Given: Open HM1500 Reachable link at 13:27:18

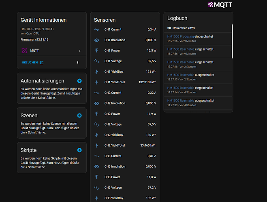Looking at the screenshot, I should (181, 62).
